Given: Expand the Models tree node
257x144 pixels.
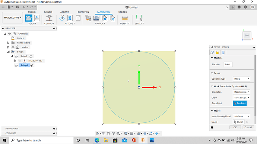Looking at the screenshot, I should [x=8, y=47].
